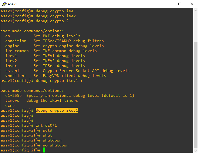This screenshot has height=153, width=198.
Task: Click the 'debug crypto ?' command line
Action: tap(35, 21)
